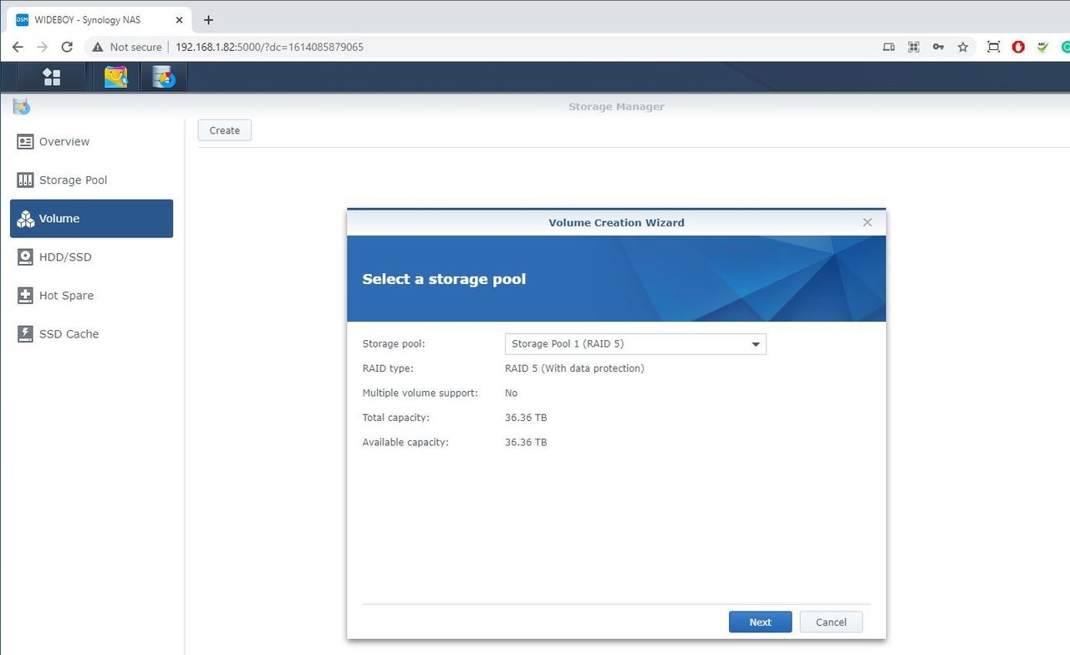Click the QR code icon in address bar
The image size is (1070, 655).
[914, 47]
